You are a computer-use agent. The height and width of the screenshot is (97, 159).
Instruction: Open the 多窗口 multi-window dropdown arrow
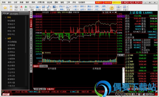[127, 7]
